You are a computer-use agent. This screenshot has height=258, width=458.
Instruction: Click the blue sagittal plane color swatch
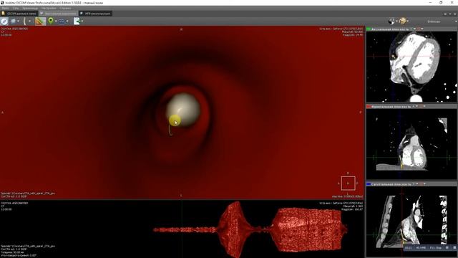click(x=369, y=184)
